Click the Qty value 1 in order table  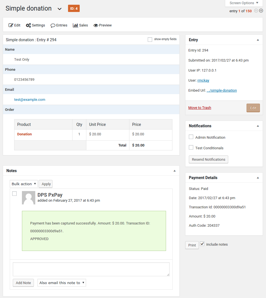(79, 134)
